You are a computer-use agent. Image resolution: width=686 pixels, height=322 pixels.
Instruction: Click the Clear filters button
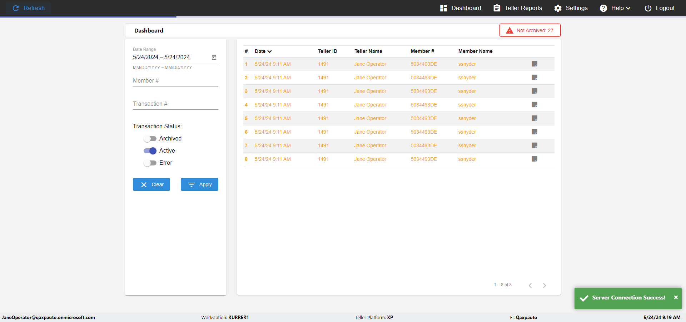point(151,184)
